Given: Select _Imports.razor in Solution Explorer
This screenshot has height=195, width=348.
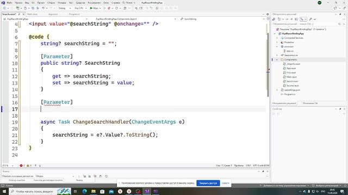Looking at the screenshot, I should coord(293,64).
